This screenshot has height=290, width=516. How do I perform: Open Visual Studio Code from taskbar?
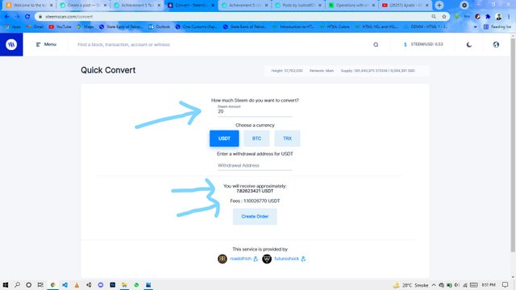tap(64, 284)
